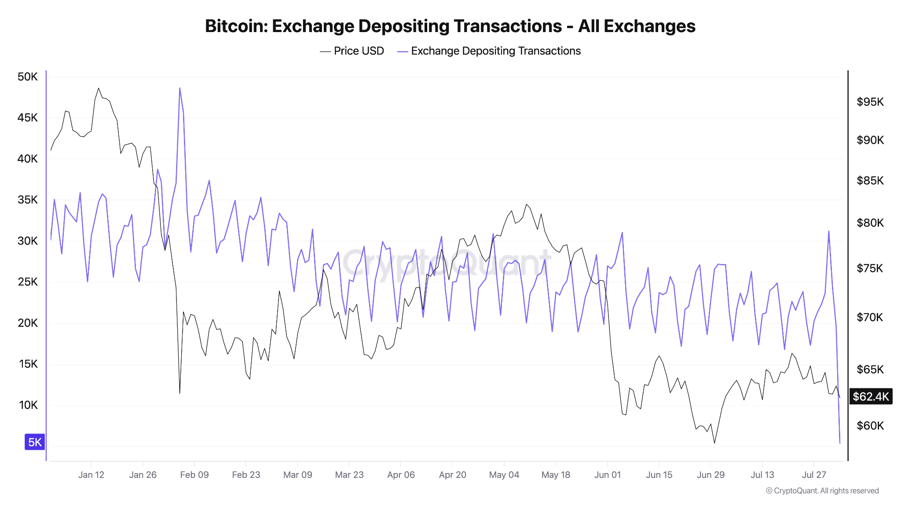Screen dimensions: 901x506
Task: Select the Feb 09 date axis label
Action: click(194, 475)
